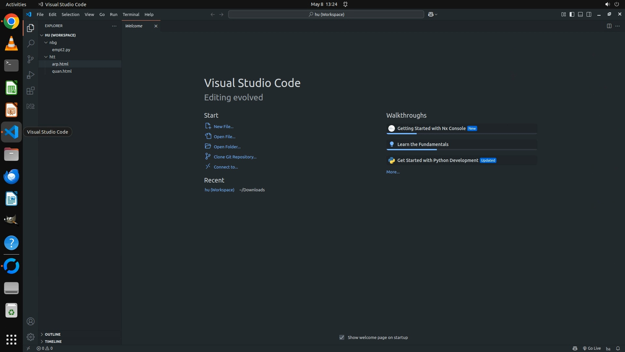
Task: Uncheck Show welcome page on startup
Action: (342, 337)
